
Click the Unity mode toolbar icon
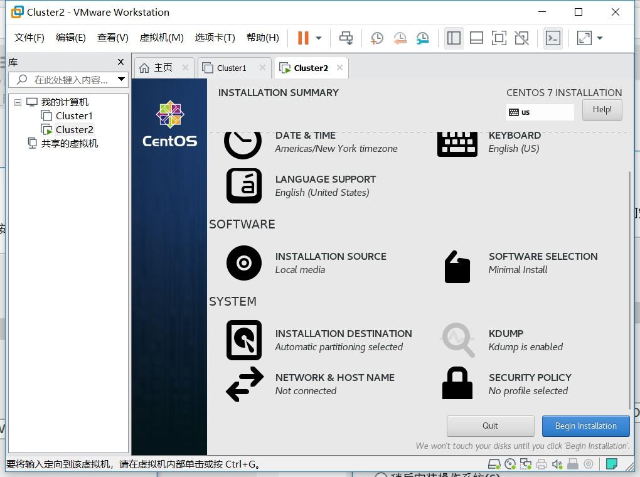coord(521,38)
